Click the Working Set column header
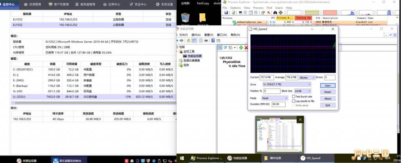The image size is (401, 163). click(x=303, y=18)
